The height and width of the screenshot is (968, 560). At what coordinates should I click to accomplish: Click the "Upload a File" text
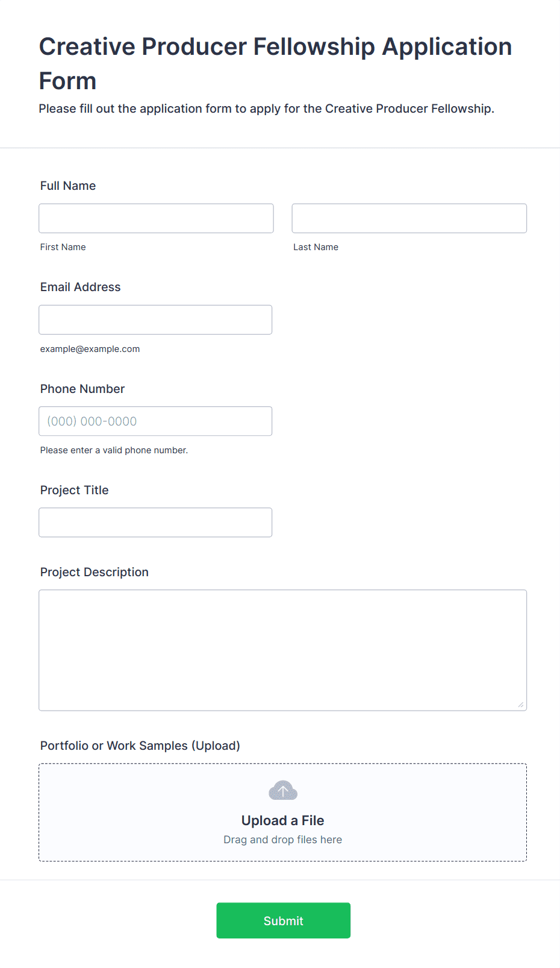tap(282, 820)
